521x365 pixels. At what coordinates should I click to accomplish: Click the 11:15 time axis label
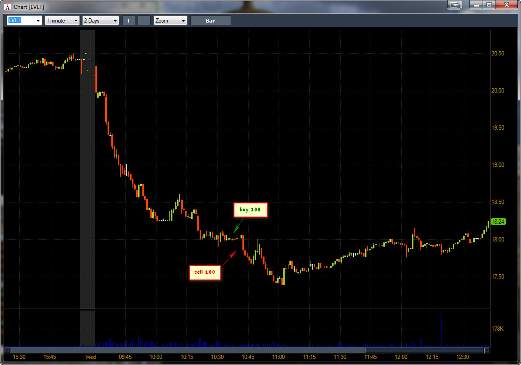pyautogui.click(x=309, y=357)
